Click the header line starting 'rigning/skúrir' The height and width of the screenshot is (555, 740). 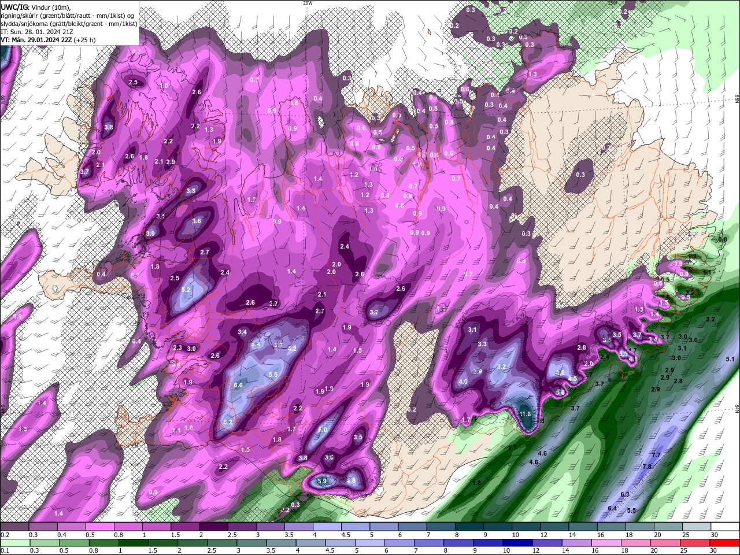click(68, 15)
